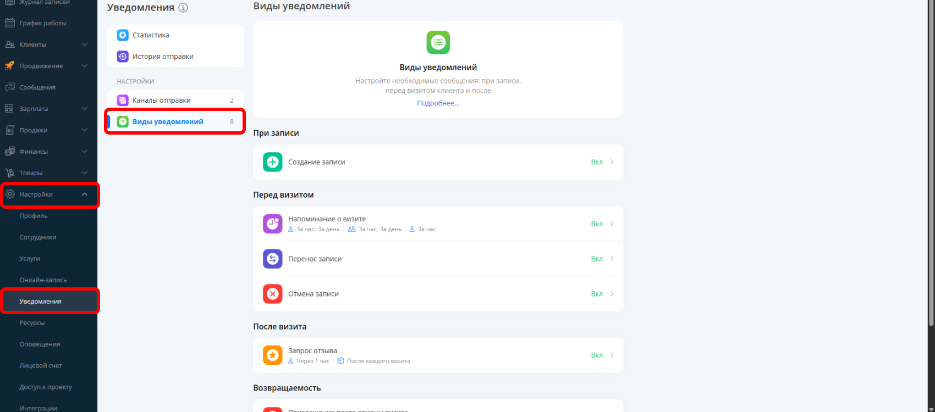Click Вкл status for Запрос отзыва
Image resolution: width=935 pixels, height=412 pixels.
coord(597,355)
